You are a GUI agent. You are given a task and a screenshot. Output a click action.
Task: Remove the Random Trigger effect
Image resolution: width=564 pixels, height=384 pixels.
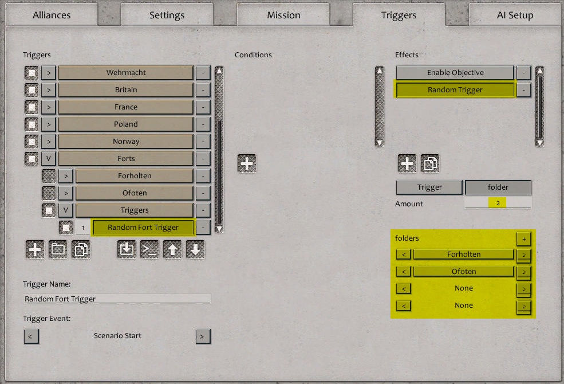(x=524, y=90)
